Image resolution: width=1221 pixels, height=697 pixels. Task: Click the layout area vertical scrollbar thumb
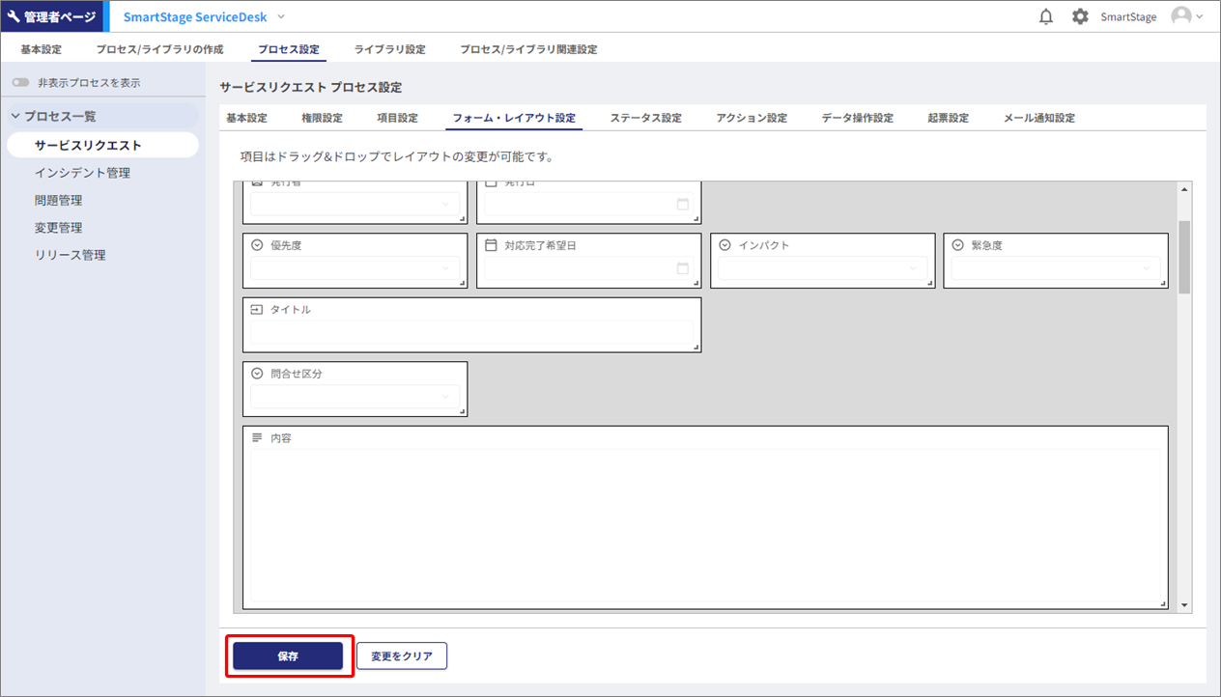click(1184, 256)
